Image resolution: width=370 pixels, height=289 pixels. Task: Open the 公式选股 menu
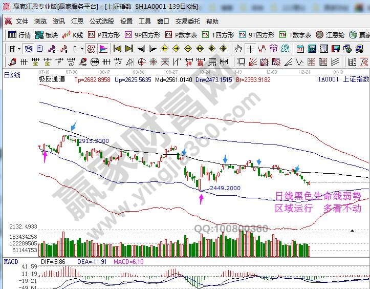101,22
